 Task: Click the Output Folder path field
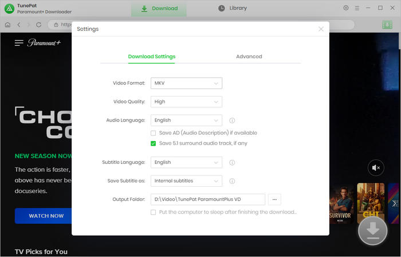point(208,199)
